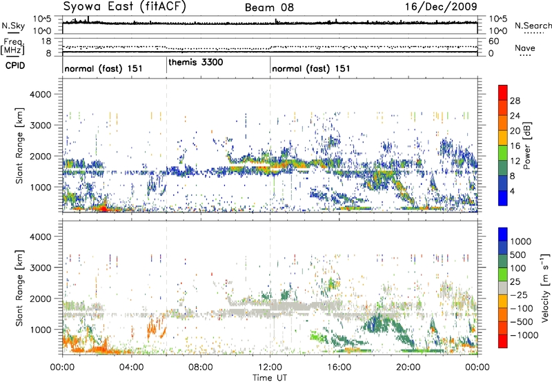The height and width of the screenshot is (382, 552).
Task: Click the 'themis 3300' CPID label
Action: click(x=196, y=62)
